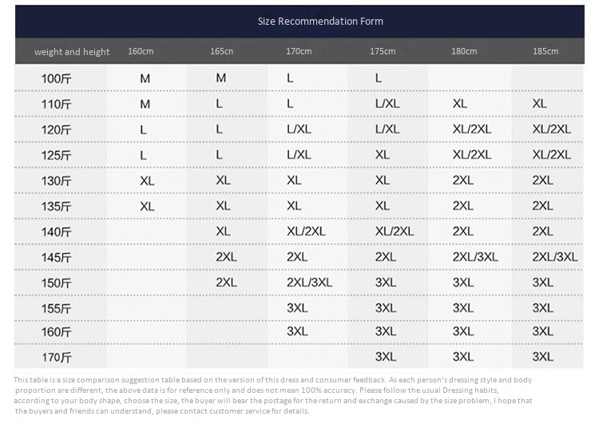Select the 185cm column header
599x424 pixels.
pos(545,51)
